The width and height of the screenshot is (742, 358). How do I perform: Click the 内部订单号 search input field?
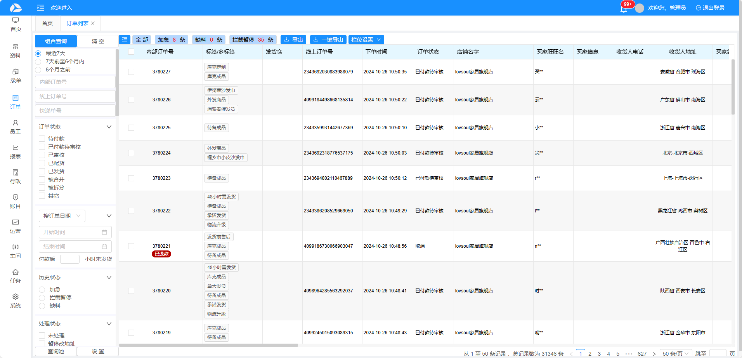click(75, 82)
